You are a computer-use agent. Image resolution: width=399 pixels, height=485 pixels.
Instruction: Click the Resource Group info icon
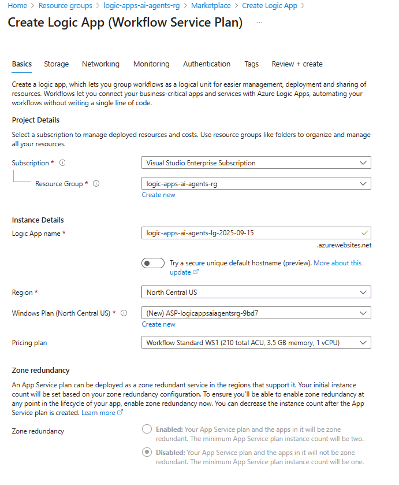pyautogui.click(x=96, y=184)
